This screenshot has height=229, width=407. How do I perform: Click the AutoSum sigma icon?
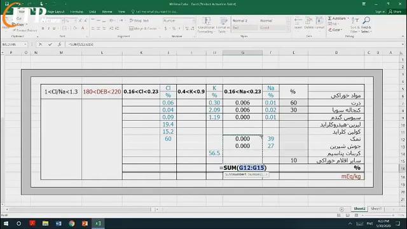tap(329, 18)
